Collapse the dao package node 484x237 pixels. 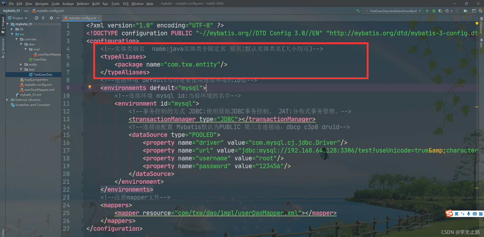[21, 44]
